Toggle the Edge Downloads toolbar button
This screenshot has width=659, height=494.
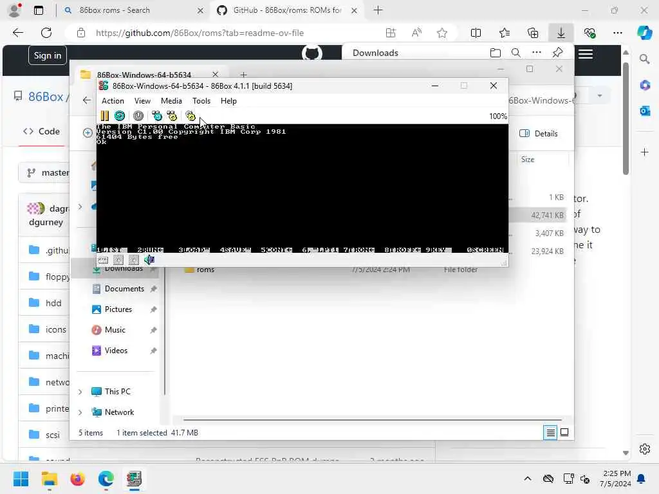561,33
